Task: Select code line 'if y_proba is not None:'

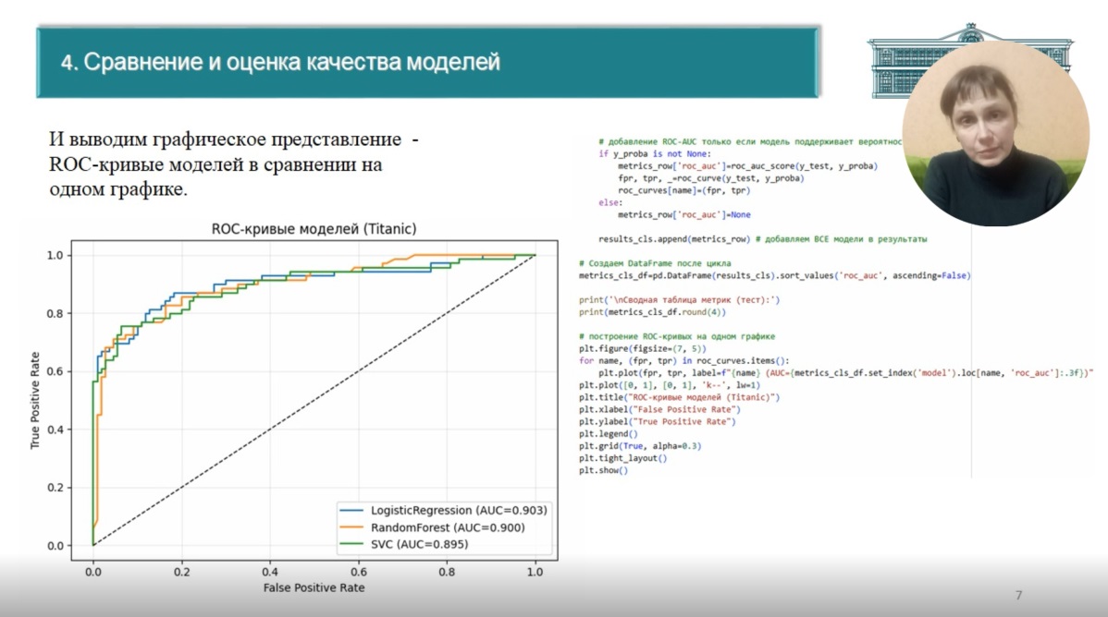Action: (x=655, y=154)
